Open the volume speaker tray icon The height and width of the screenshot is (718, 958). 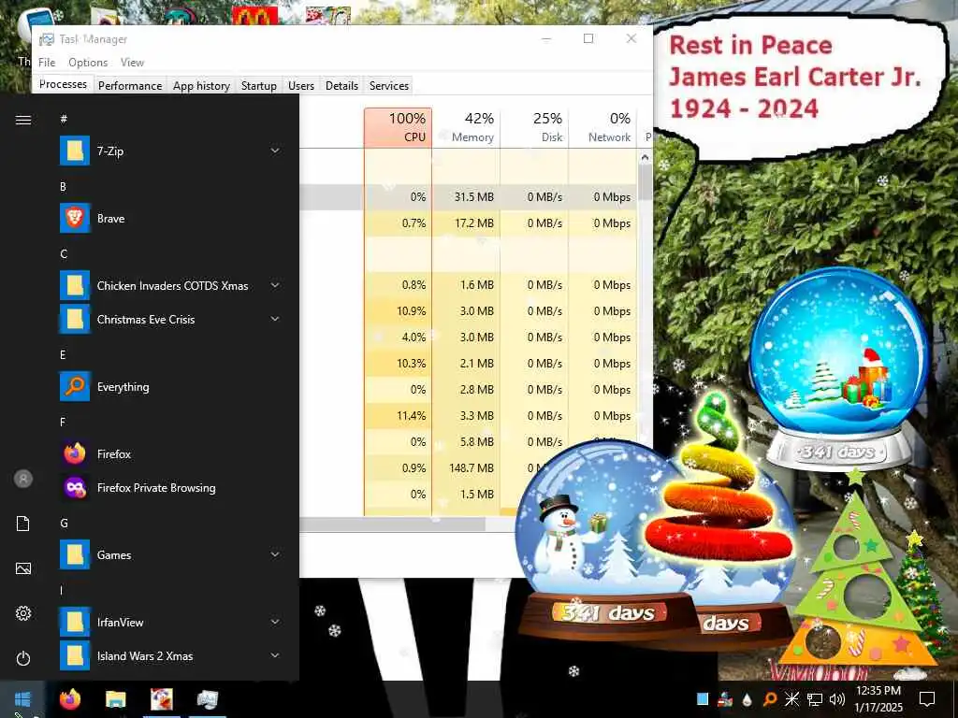pos(837,699)
